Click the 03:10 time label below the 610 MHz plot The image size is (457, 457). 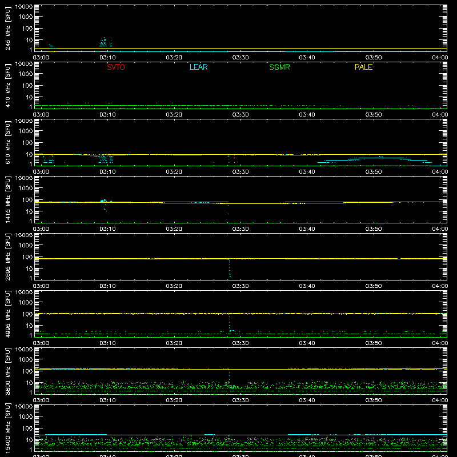click(107, 172)
